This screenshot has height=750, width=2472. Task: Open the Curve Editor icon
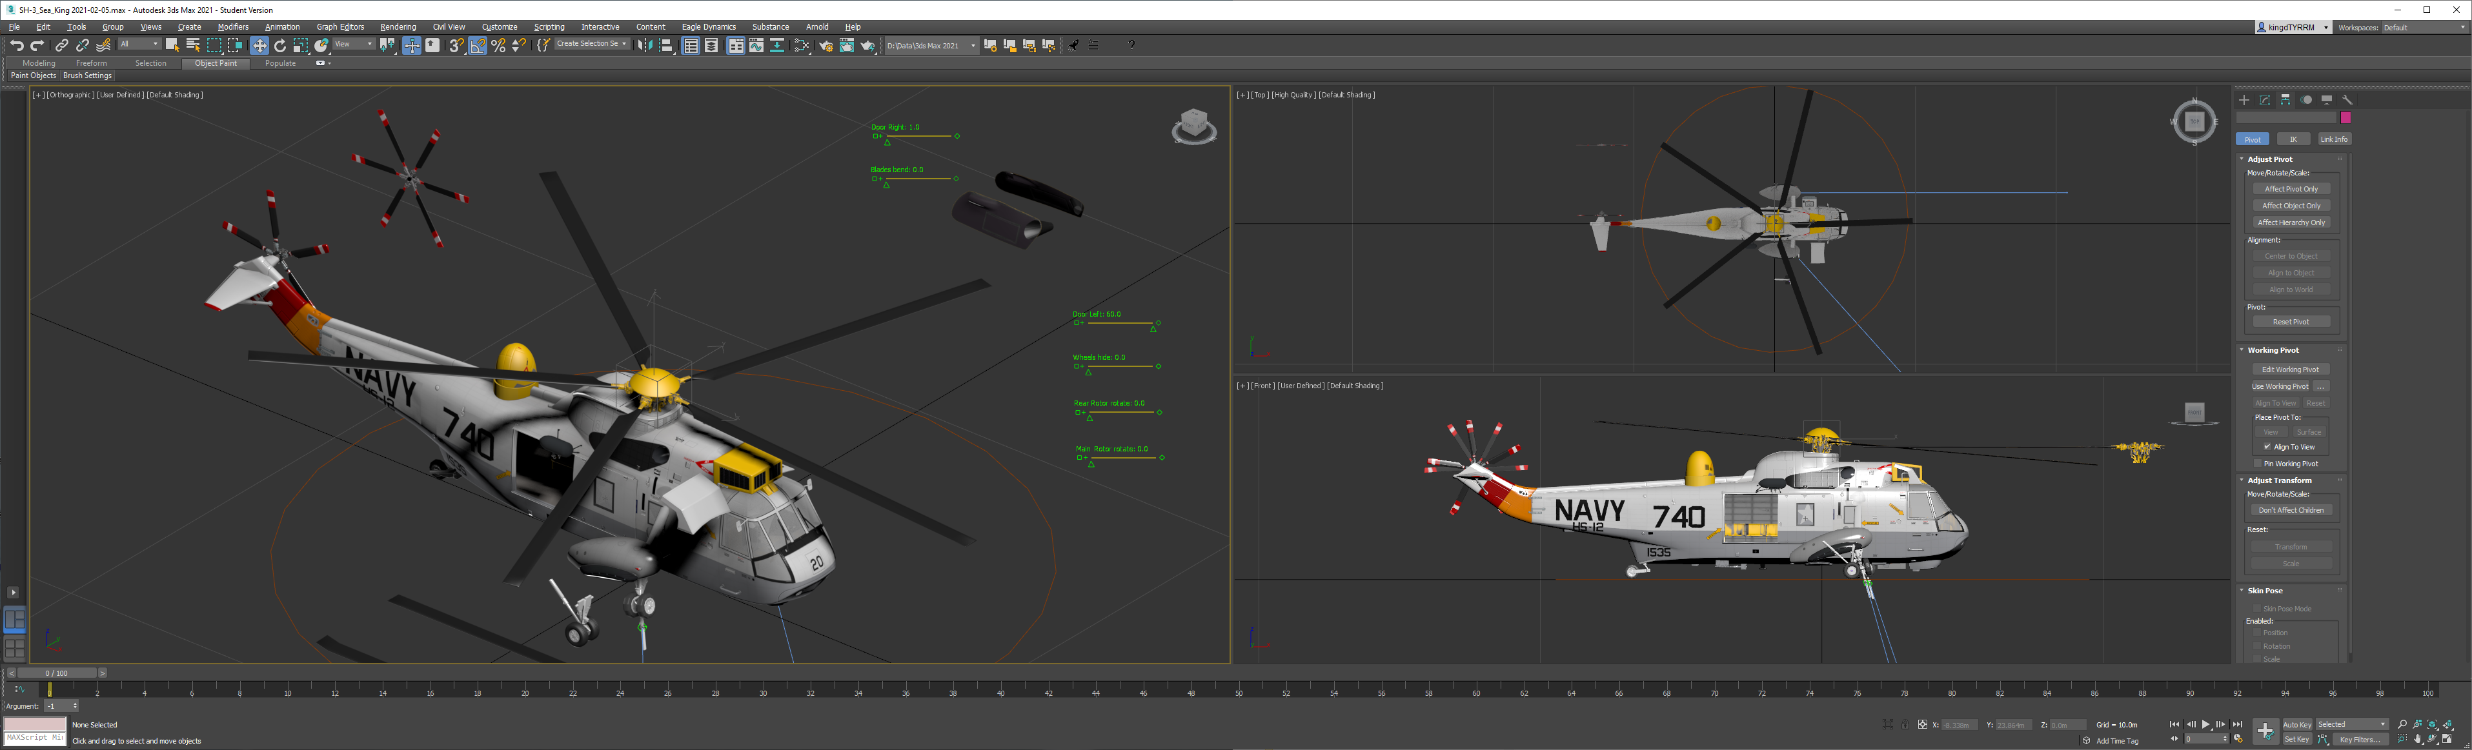point(756,45)
